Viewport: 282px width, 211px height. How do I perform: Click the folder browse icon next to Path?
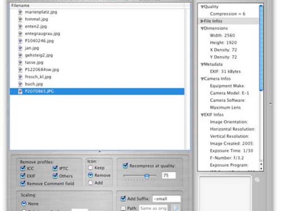[x=175, y=208]
